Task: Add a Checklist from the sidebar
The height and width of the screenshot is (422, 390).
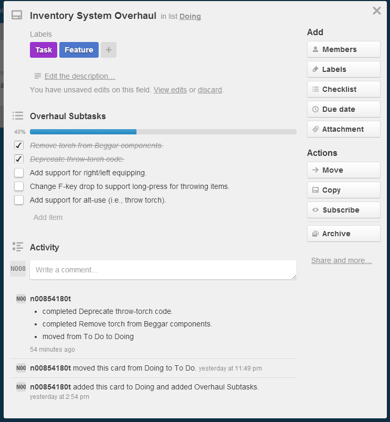Action: 343,89
